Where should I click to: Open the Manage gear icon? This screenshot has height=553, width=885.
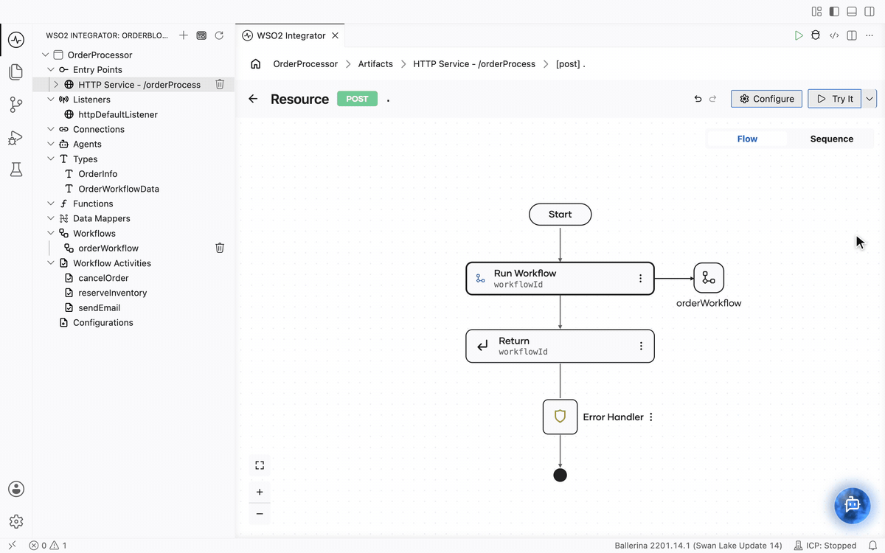pyautogui.click(x=16, y=521)
